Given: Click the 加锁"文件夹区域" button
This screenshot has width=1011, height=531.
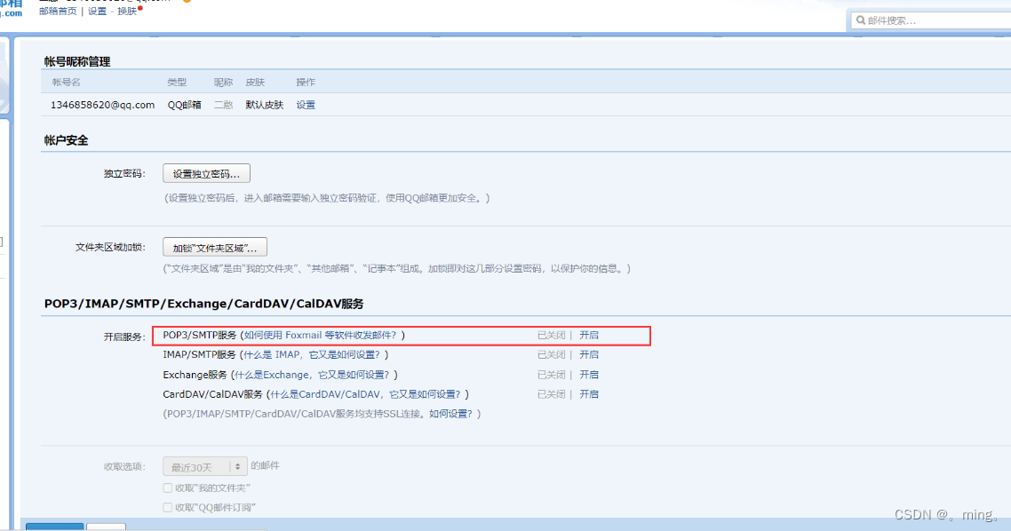Looking at the screenshot, I should [x=215, y=248].
